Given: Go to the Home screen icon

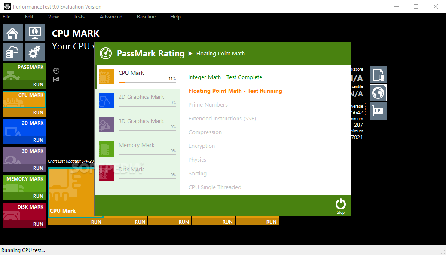Looking at the screenshot, I should click(x=13, y=33).
